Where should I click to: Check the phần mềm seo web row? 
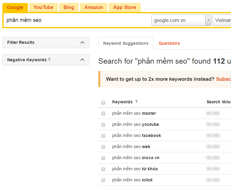[103, 147]
